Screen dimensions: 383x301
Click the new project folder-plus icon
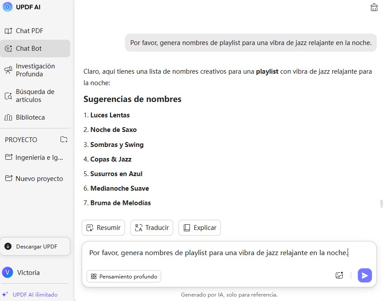(x=64, y=139)
